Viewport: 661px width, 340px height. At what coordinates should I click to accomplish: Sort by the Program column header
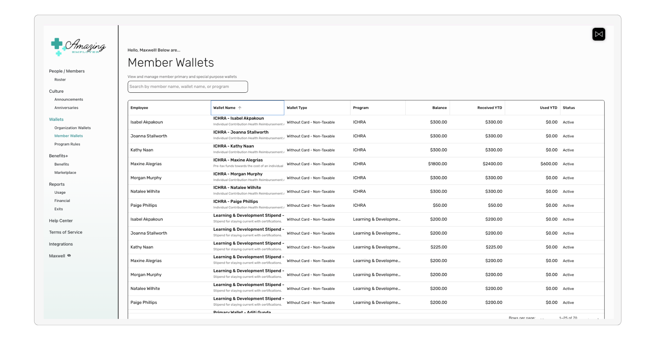tap(361, 108)
